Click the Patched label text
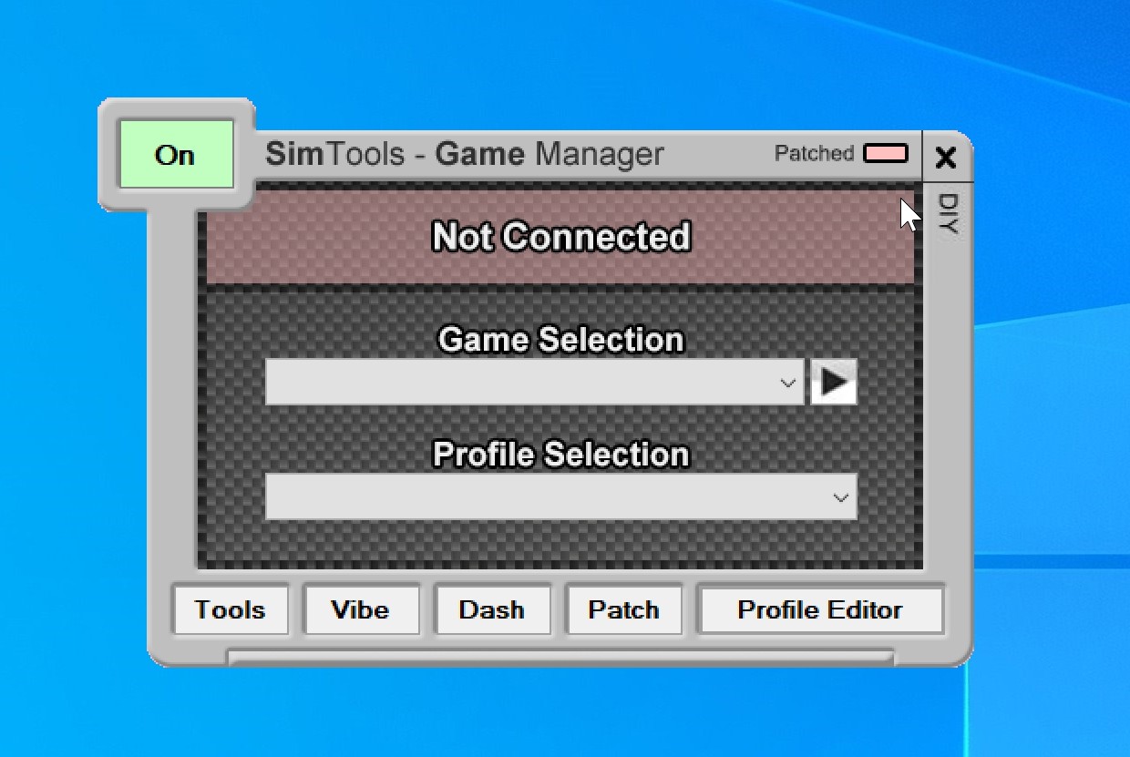The width and height of the screenshot is (1130, 757). (x=814, y=153)
